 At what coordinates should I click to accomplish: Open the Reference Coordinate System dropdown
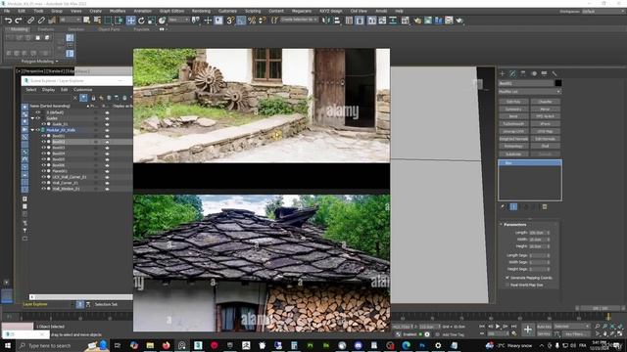pos(178,20)
